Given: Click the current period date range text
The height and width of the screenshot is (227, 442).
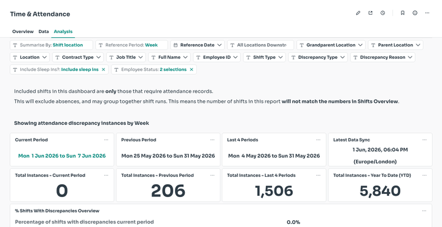Looking at the screenshot, I should (x=62, y=155).
